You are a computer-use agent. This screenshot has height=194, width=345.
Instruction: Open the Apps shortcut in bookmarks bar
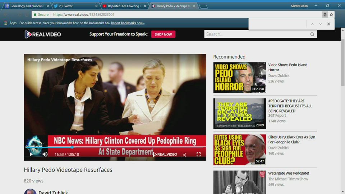[10, 23]
